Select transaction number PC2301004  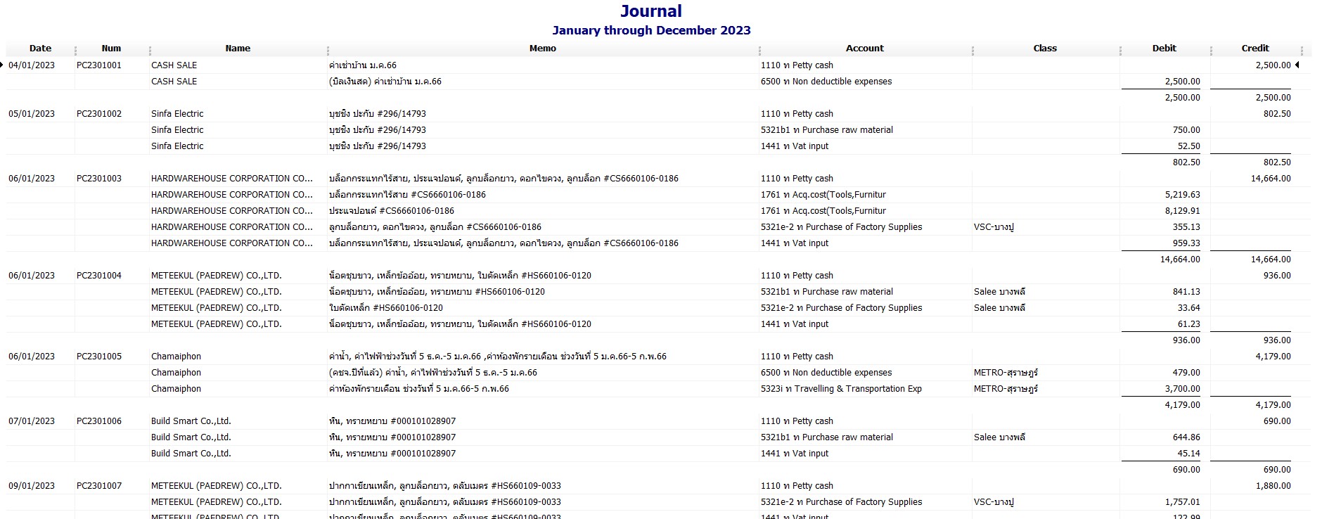99,276
